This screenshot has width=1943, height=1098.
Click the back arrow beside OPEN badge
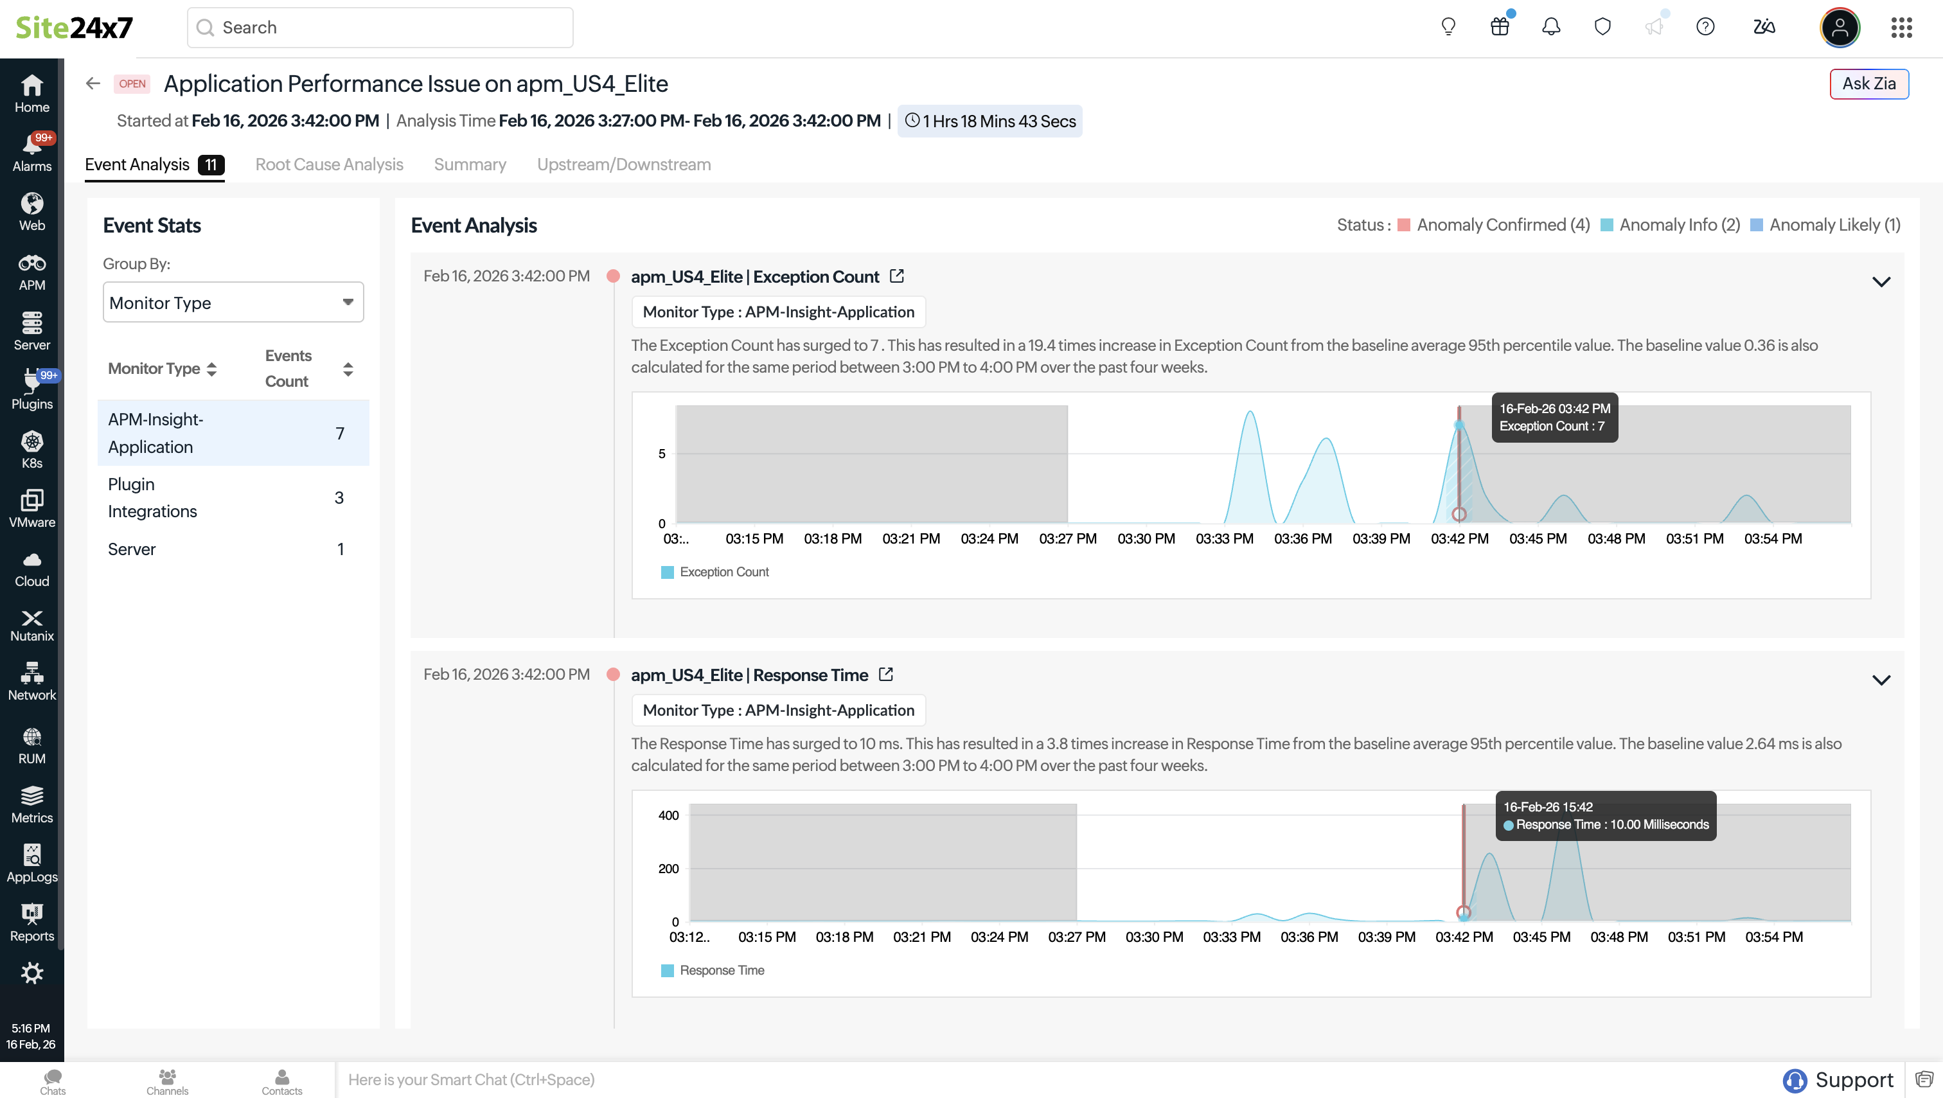point(93,84)
